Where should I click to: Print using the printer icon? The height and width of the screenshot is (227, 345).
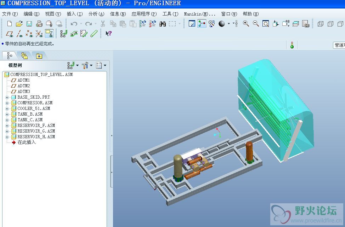pos(39,23)
